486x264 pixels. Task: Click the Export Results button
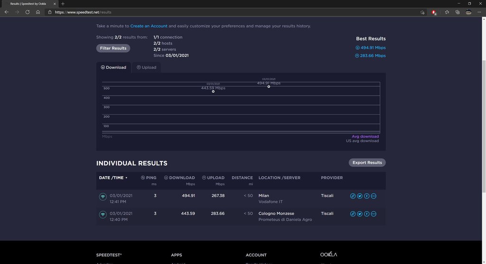367,162
